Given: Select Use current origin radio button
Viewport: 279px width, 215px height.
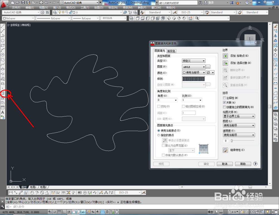Looking at the screenshot, I should [159, 131].
